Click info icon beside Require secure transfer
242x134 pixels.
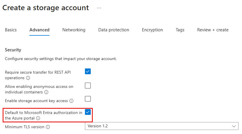(x=28, y=78)
